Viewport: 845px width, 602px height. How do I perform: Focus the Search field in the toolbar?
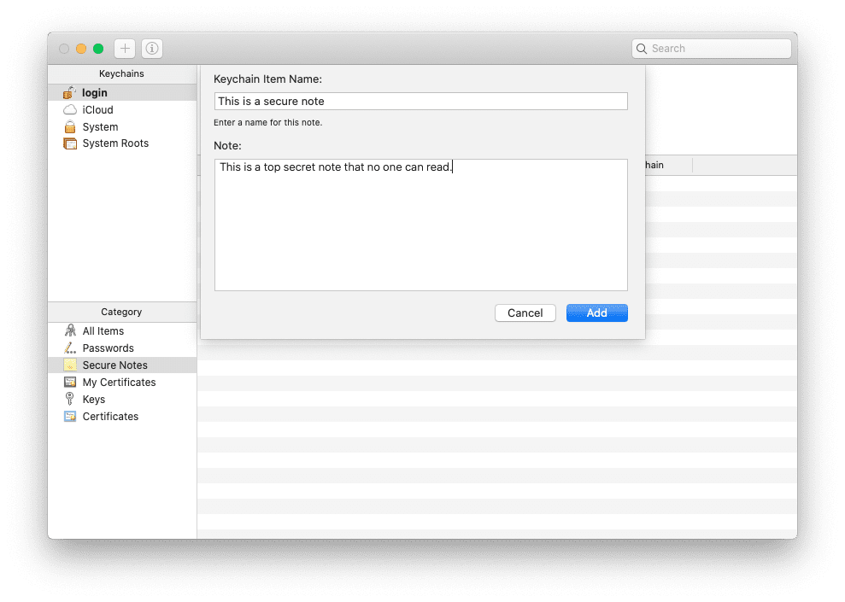coord(718,49)
